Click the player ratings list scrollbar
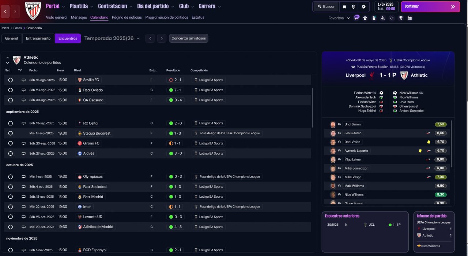468x256 pixels. coord(452,144)
